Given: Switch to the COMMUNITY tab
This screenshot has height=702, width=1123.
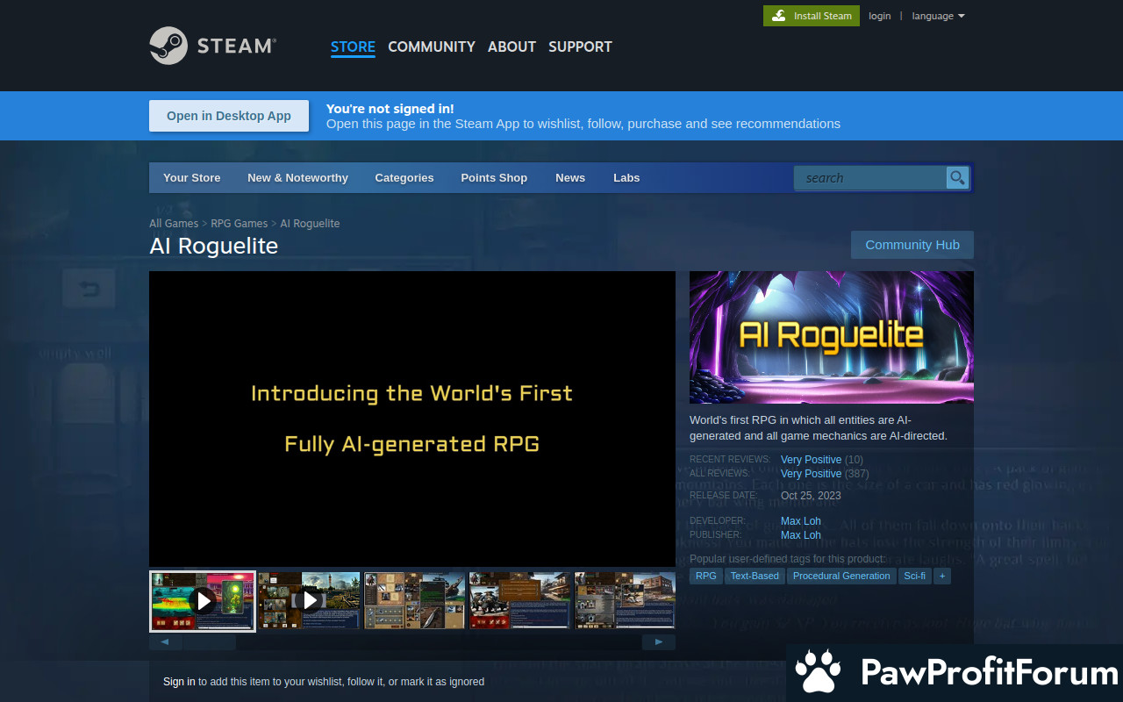Looking at the screenshot, I should (432, 47).
